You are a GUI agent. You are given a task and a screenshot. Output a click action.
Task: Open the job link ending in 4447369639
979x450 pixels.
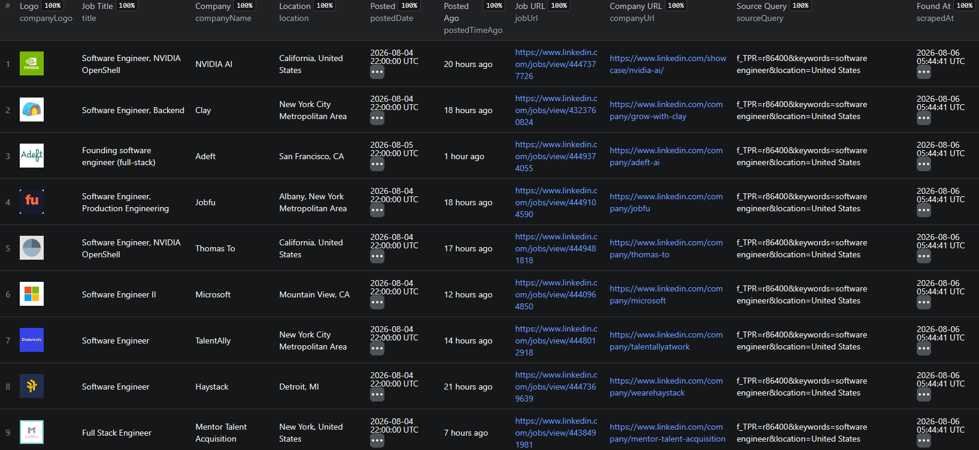556,387
